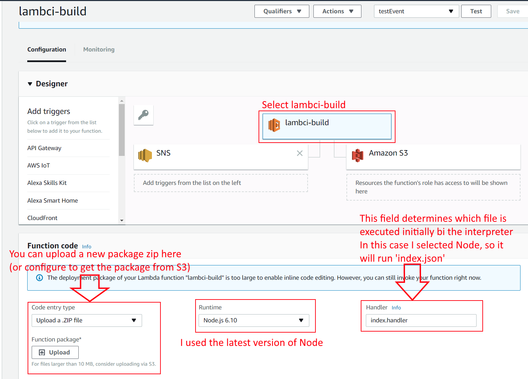The image size is (528, 379).
Task: Click the Add triggers heading
Action: click(x=49, y=111)
